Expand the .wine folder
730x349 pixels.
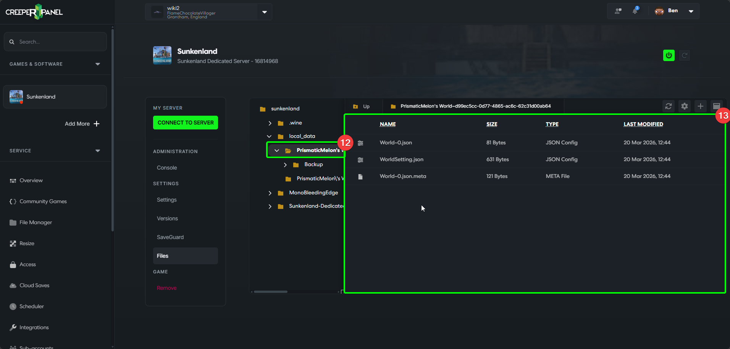(x=270, y=123)
